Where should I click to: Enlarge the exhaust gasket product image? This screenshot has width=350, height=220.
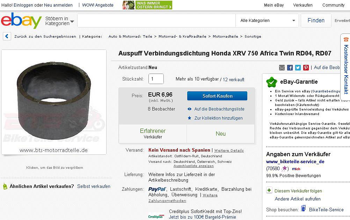tap(54, 102)
